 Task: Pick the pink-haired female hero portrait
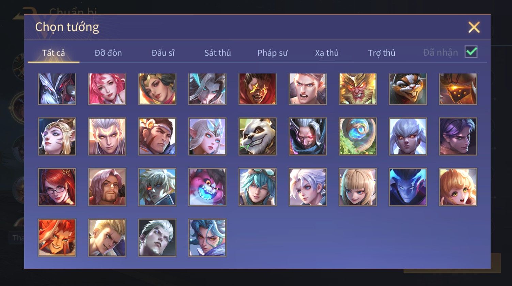pyautogui.click(x=107, y=89)
